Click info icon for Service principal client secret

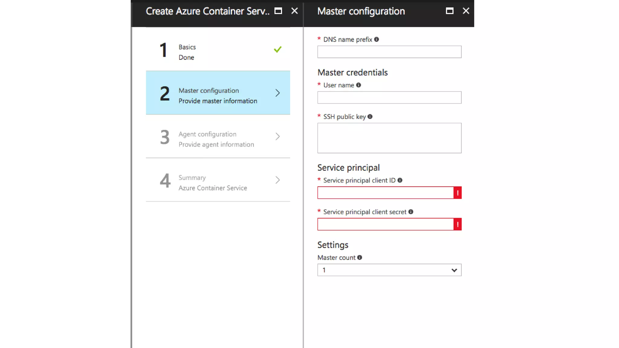pyautogui.click(x=411, y=212)
